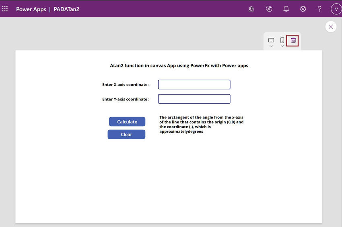Click the Atan2 function heading text
The height and width of the screenshot is (227, 342).
tap(179, 66)
